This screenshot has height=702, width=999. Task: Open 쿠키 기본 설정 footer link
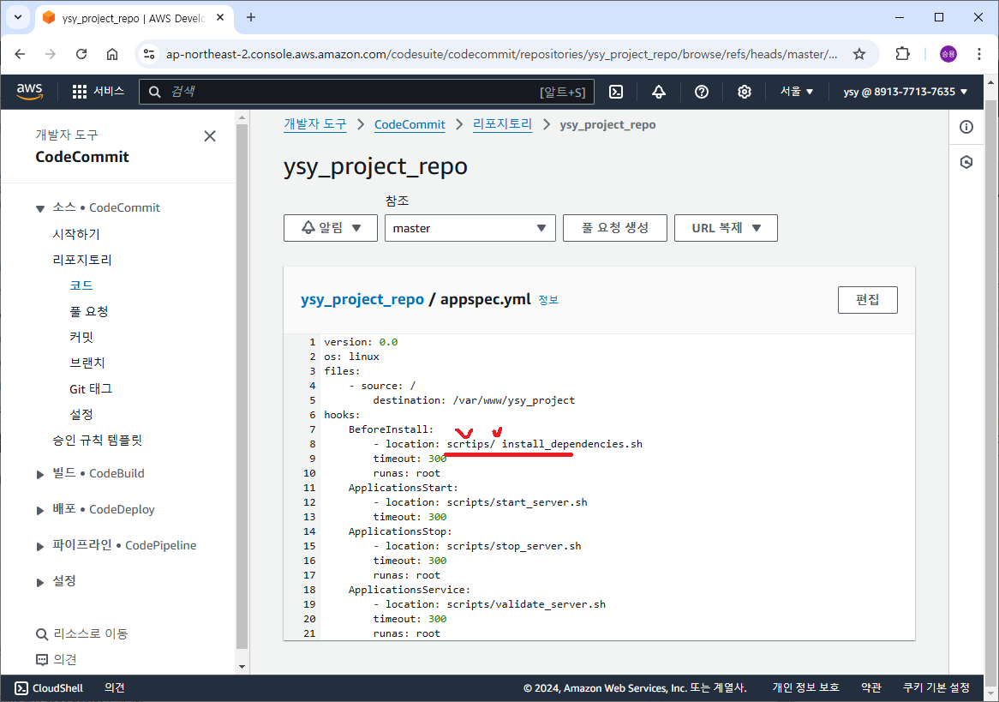click(x=936, y=688)
